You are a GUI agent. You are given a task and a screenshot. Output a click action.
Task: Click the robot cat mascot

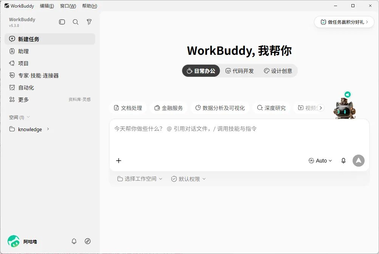pos(345,108)
